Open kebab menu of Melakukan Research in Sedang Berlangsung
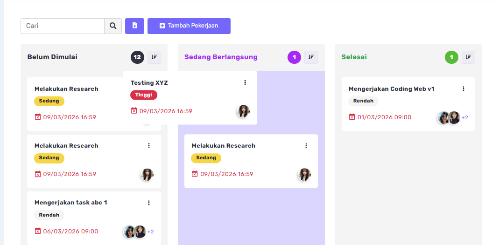This screenshot has height=245, width=499. point(306,146)
